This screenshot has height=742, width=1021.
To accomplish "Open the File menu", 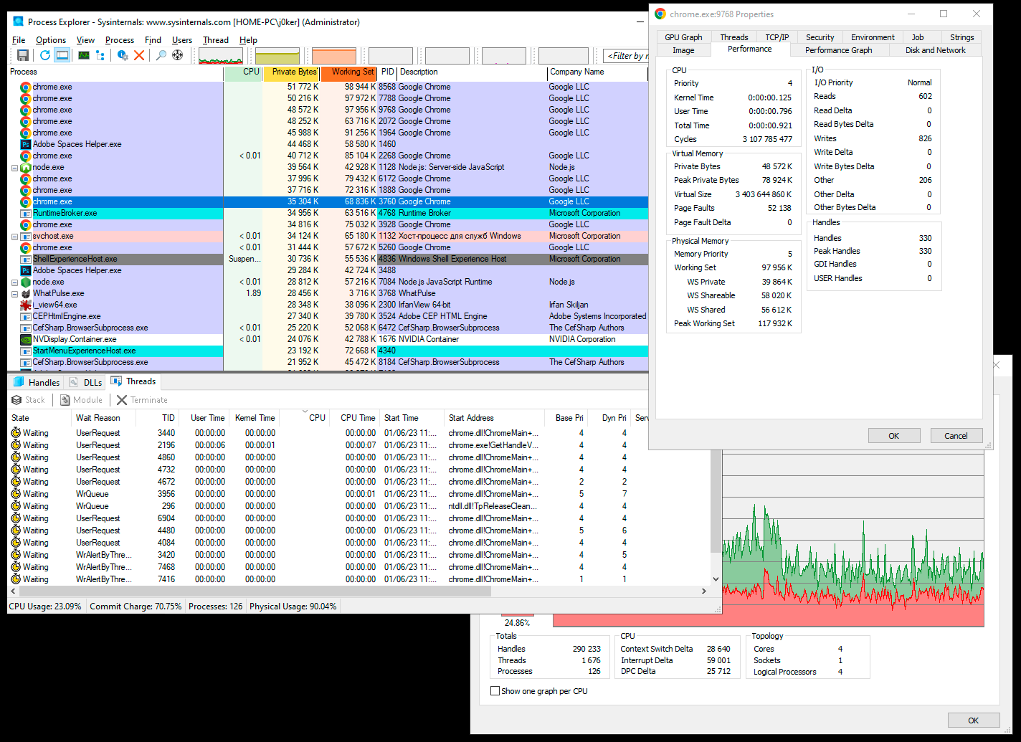I will pos(19,40).
